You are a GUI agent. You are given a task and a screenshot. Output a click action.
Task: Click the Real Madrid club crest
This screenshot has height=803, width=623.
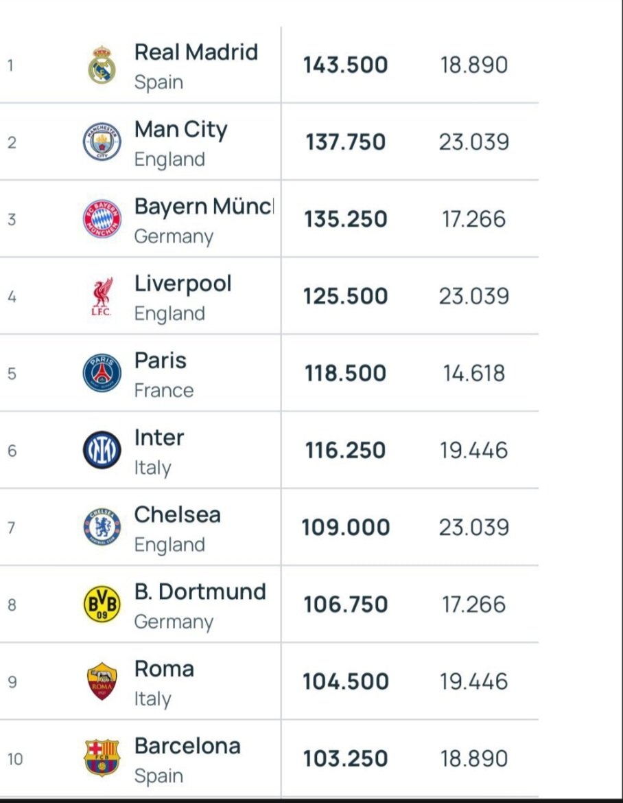click(102, 65)
